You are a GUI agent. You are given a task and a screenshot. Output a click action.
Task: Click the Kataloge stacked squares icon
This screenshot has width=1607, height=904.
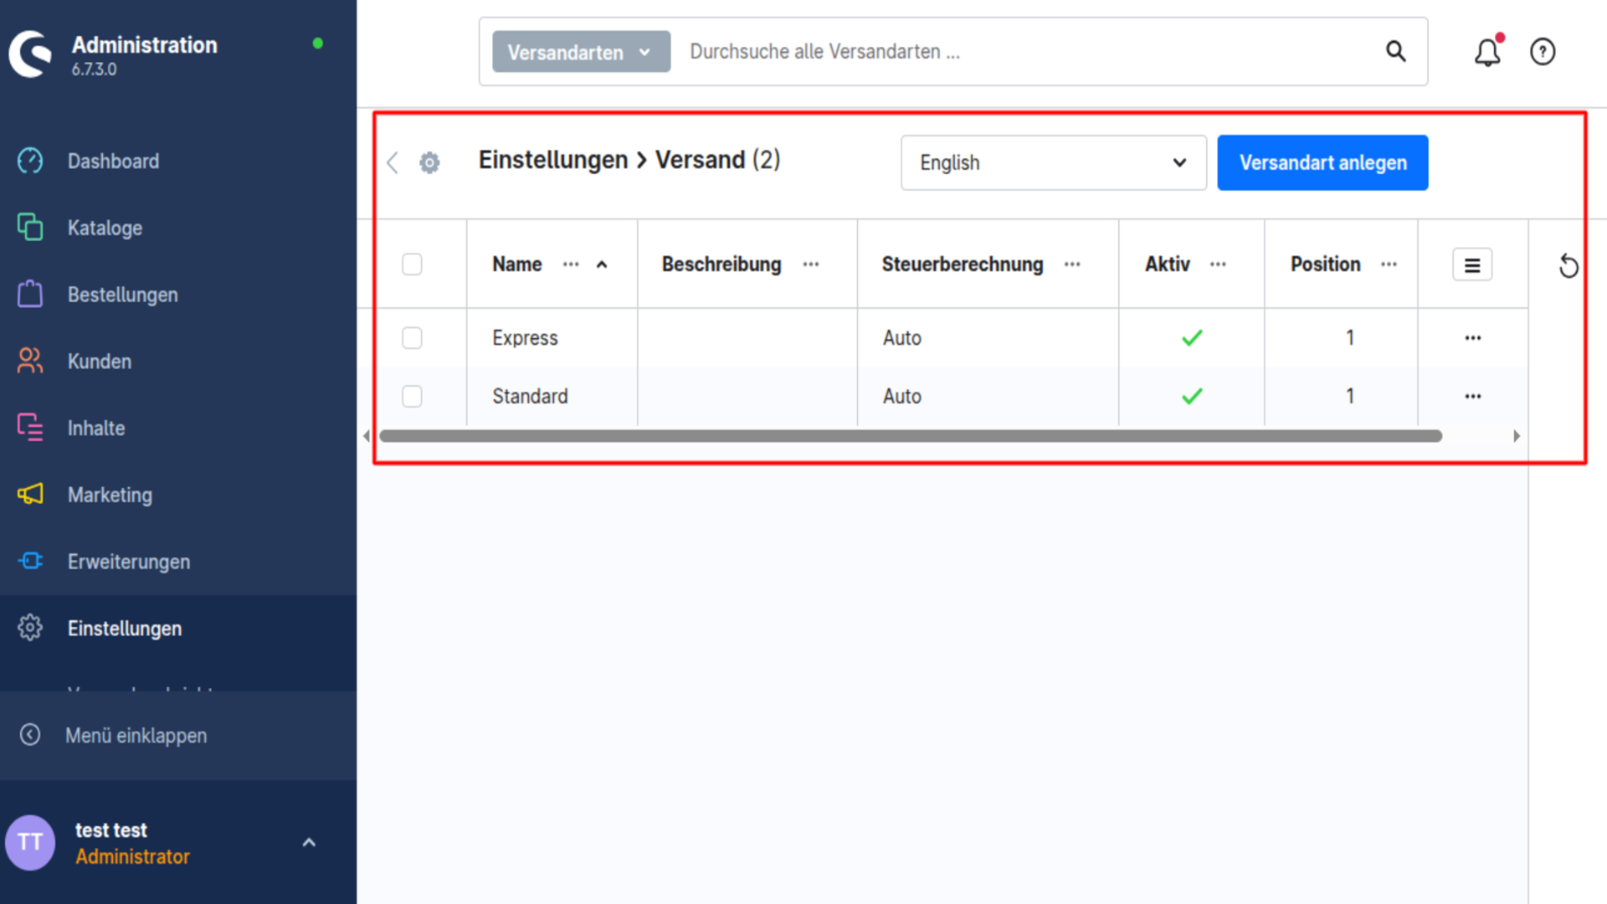(30, 227)
